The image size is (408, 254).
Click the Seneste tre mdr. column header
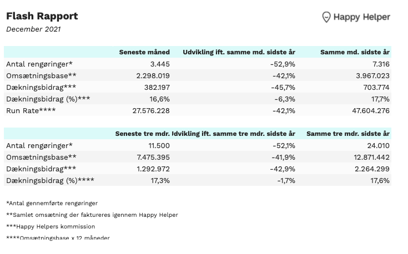click(142, 134)
